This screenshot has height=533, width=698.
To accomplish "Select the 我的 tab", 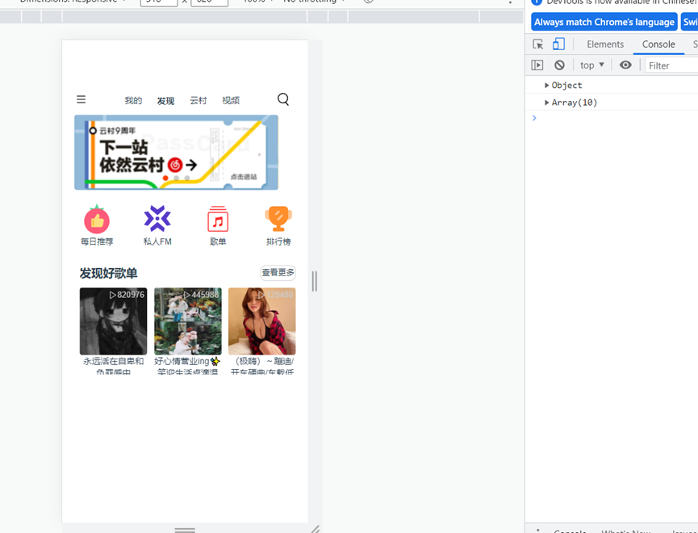I will click(x=133, y=100).
